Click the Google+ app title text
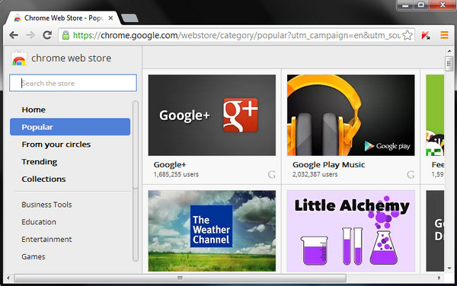Image resolution: width=457 pixels, height=286 pixels. click(x=170, y=164)
